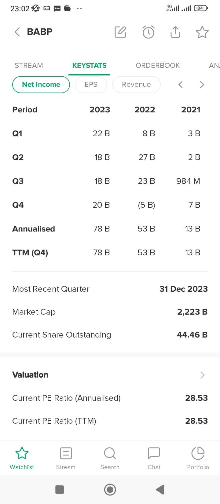
Task: Share BABP using the share icon
Action: click(x=175, y=32)
